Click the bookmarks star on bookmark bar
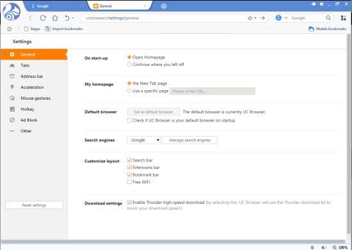Screen dimensions: 352x250 (x=9, y=29)
